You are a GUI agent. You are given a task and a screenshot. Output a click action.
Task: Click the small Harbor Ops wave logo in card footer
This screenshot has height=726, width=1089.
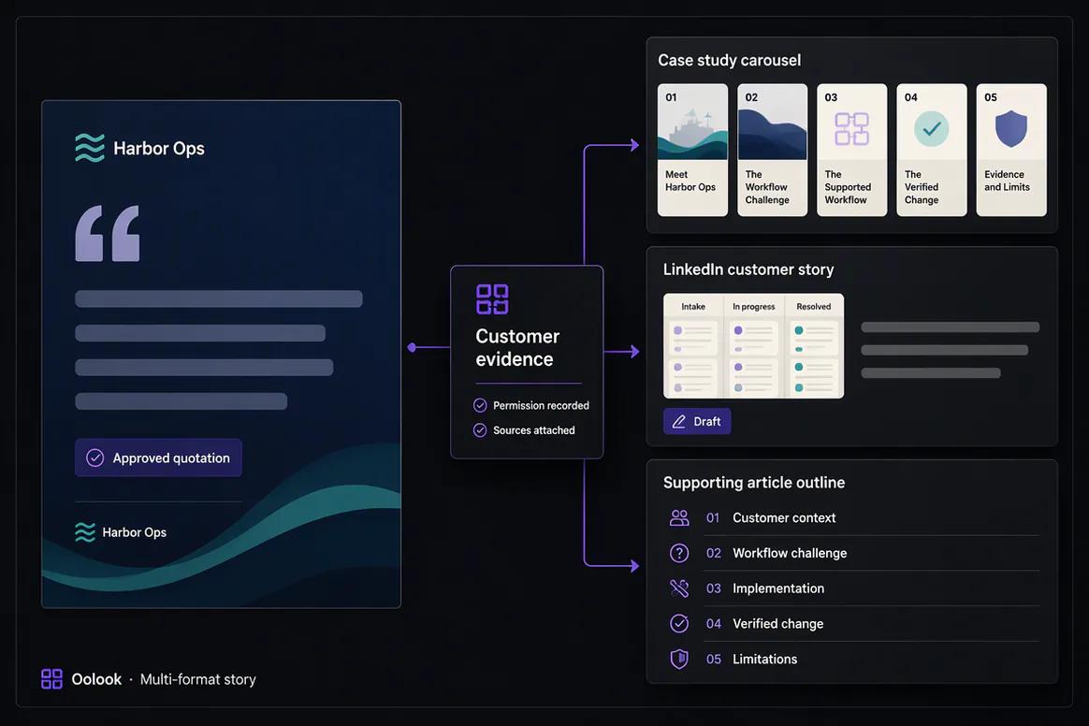tap(85, 532)
